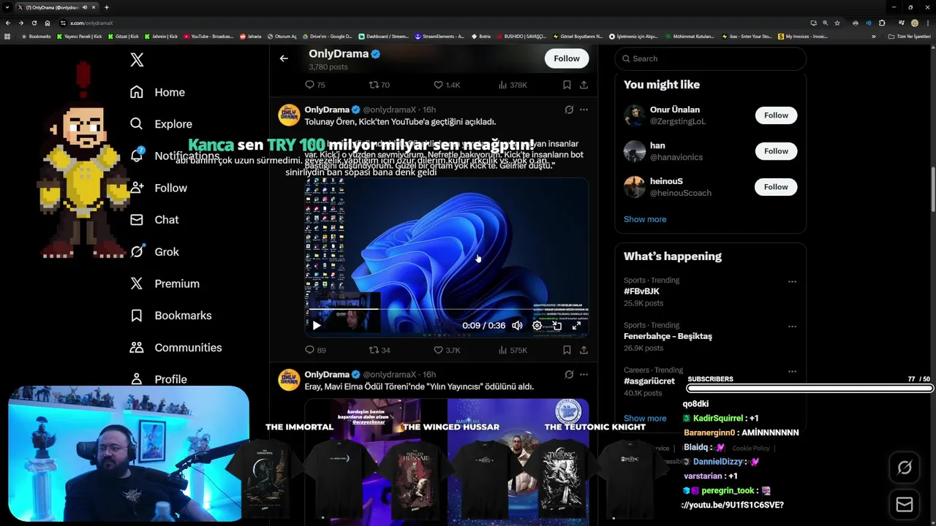Open the more menu on the Eray award post
This screenshot has width=936, height=526.
(584, 375)
